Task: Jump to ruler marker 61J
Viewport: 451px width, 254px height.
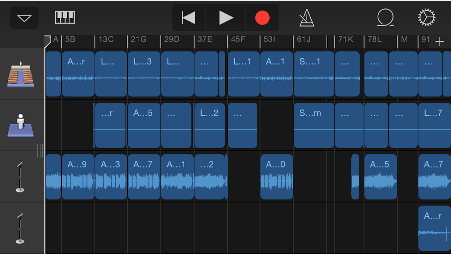Action: (304, 40)
